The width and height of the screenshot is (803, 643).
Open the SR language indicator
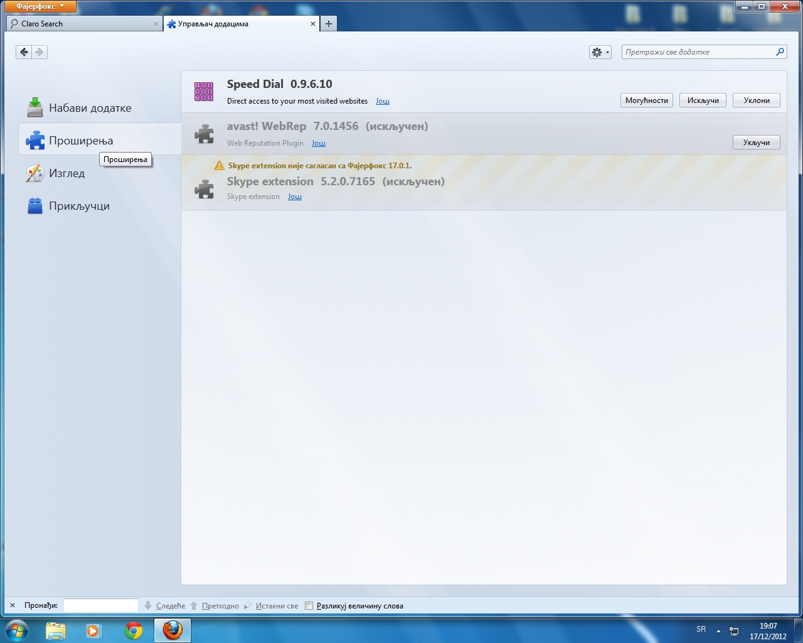coord(701,629)
